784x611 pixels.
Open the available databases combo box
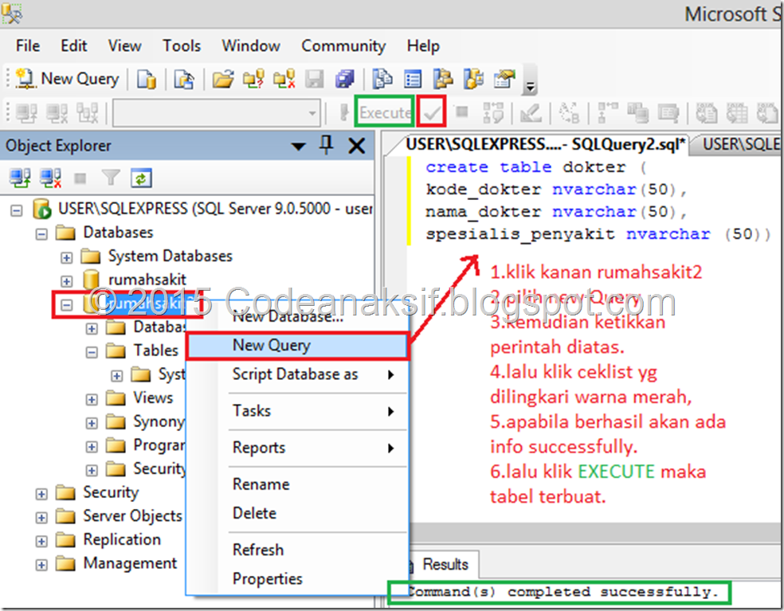click(x=217, y=113)
